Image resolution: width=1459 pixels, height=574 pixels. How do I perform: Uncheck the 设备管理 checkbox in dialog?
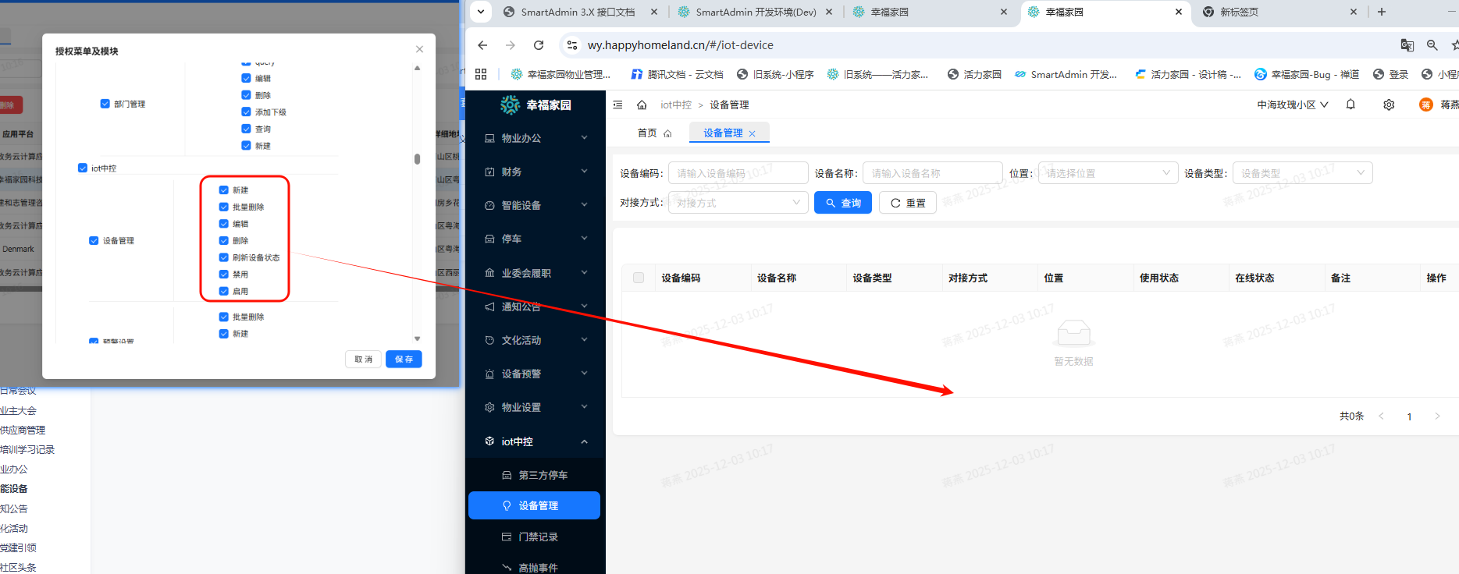point(94,240)
